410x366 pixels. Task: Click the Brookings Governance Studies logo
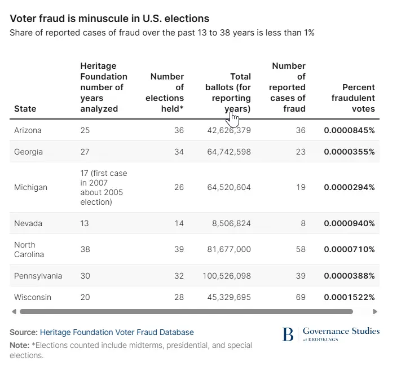click(330, 334)
